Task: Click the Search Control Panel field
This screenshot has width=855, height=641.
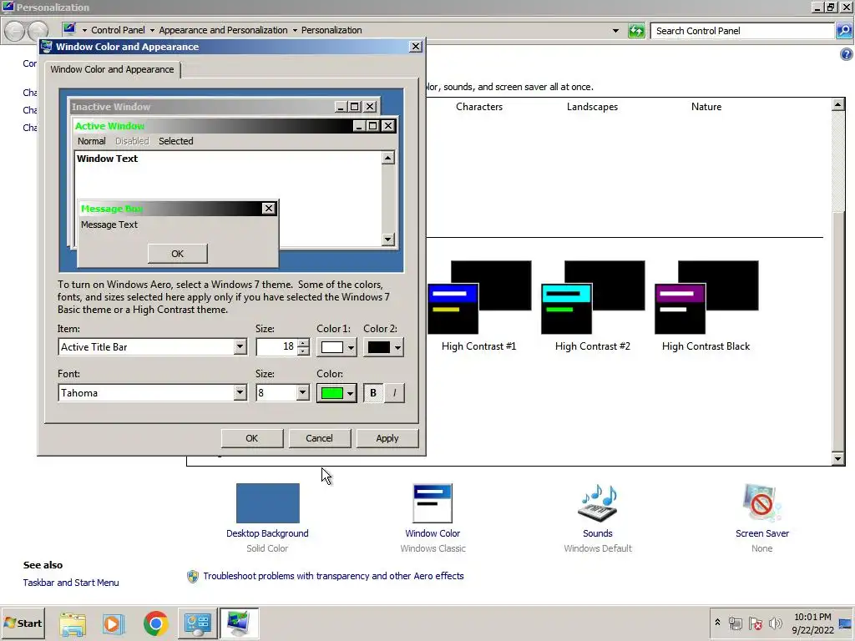Action: pyautogui.click(x=741, y=31)
